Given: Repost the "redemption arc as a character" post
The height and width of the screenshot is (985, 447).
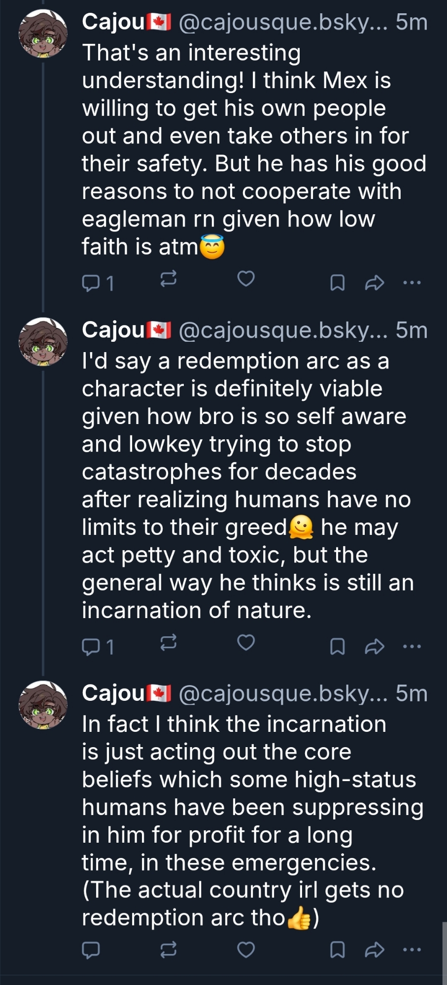Looking at the screenshot, I should [169, 643].
